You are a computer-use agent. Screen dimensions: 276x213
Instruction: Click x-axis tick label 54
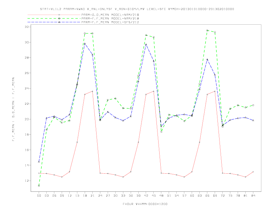pyautogui.click(x=177, y=196)
